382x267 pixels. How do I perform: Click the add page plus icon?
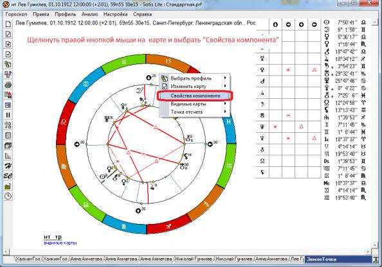click(x=8, y=44)
